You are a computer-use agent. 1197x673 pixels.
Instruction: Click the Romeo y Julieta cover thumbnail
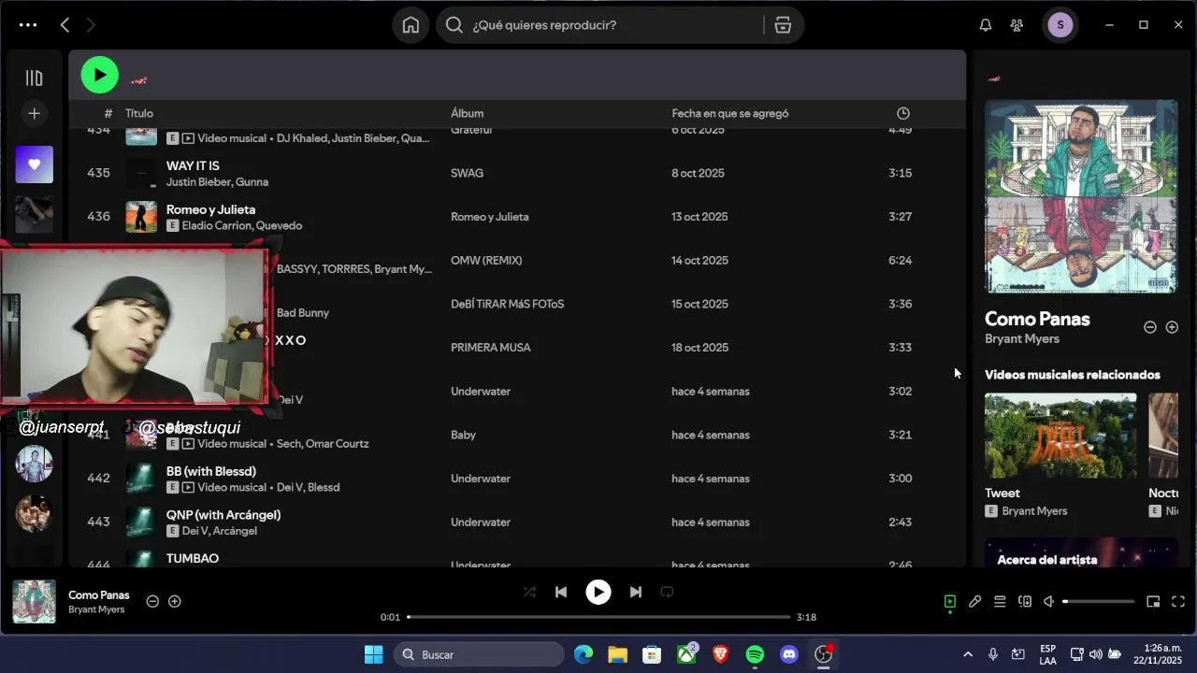pos(141,217)
